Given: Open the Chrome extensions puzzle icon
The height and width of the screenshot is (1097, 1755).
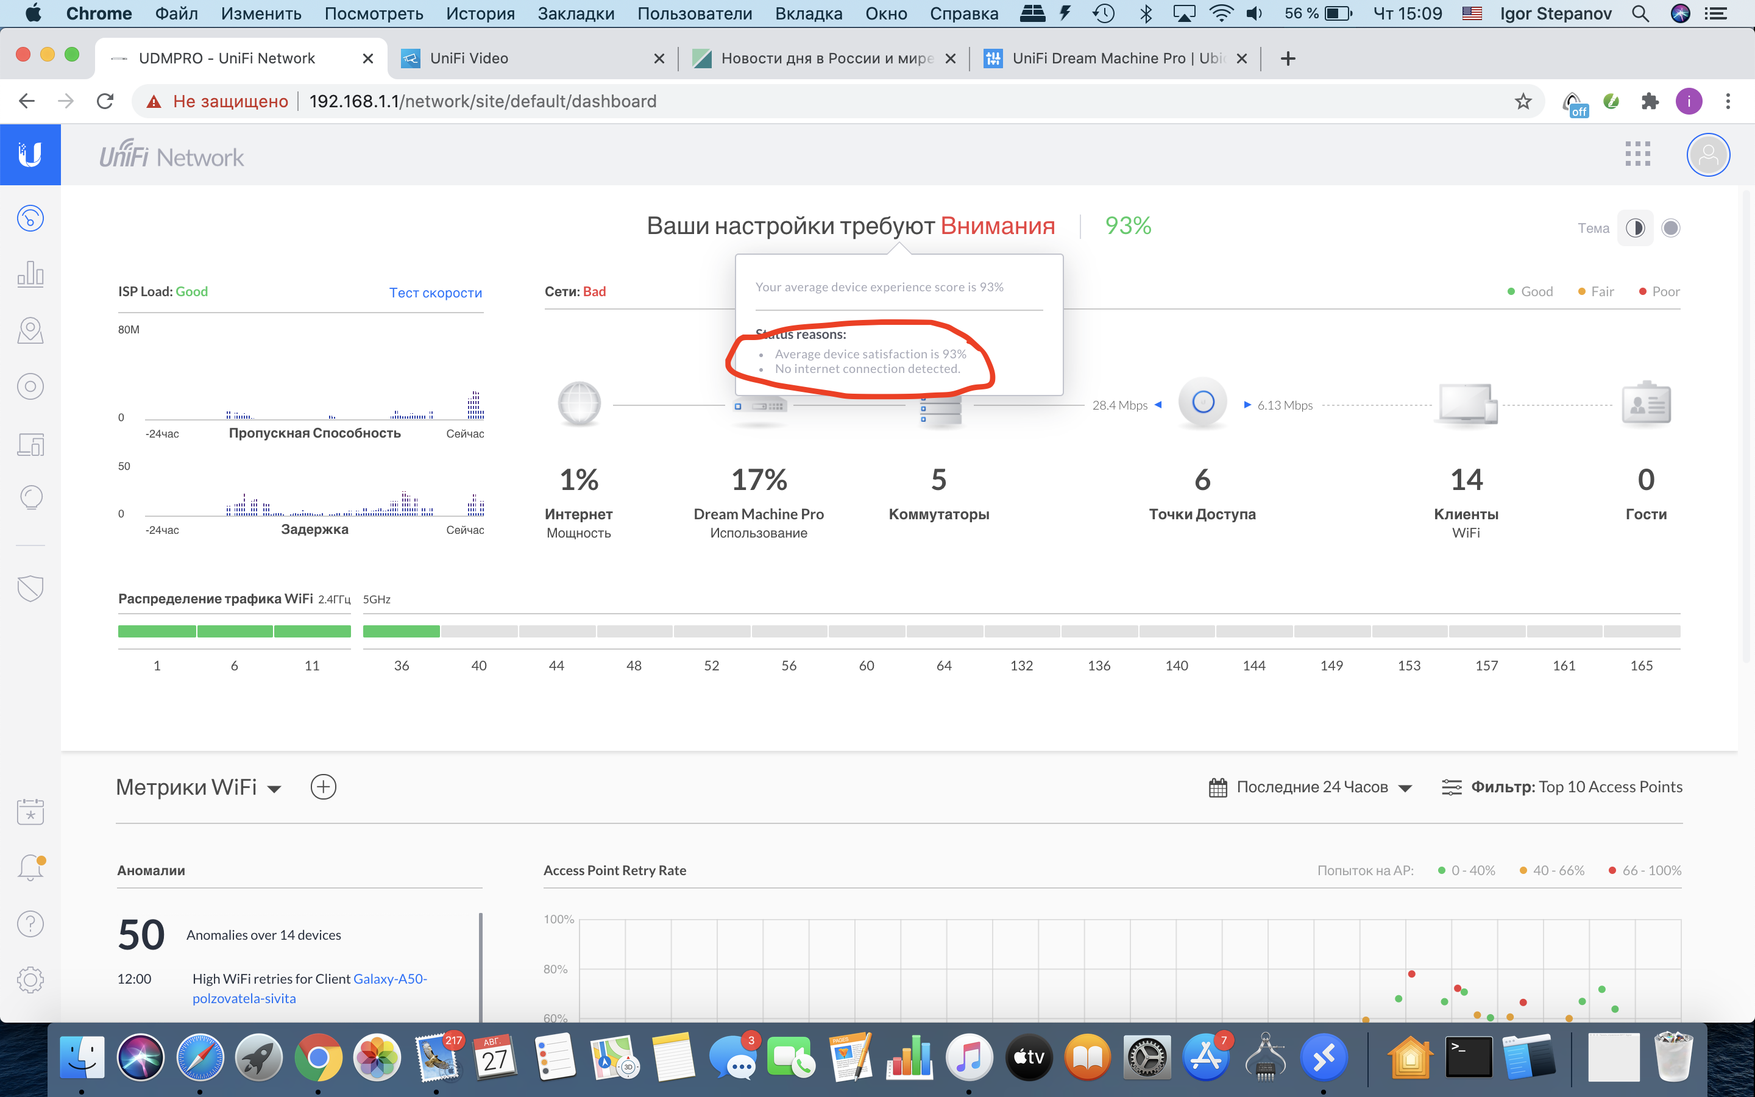Looking at the screenshot, I should pyautogui.click(x=1650, y=102).
